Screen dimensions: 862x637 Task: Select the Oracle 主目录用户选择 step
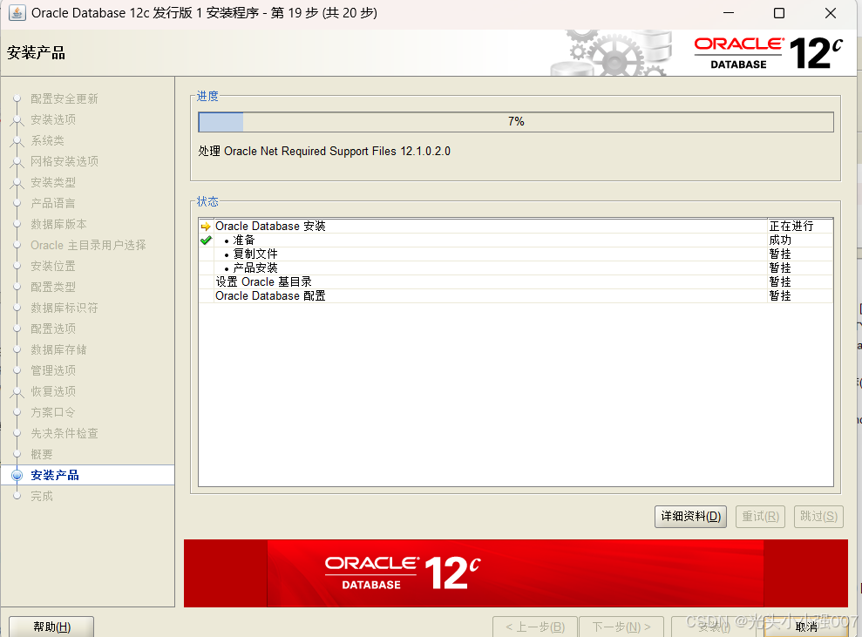88,245
